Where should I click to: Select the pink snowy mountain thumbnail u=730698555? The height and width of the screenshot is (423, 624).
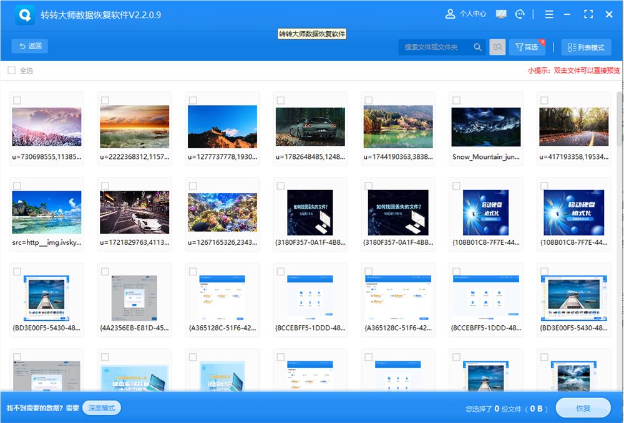[x=47, y=126]
